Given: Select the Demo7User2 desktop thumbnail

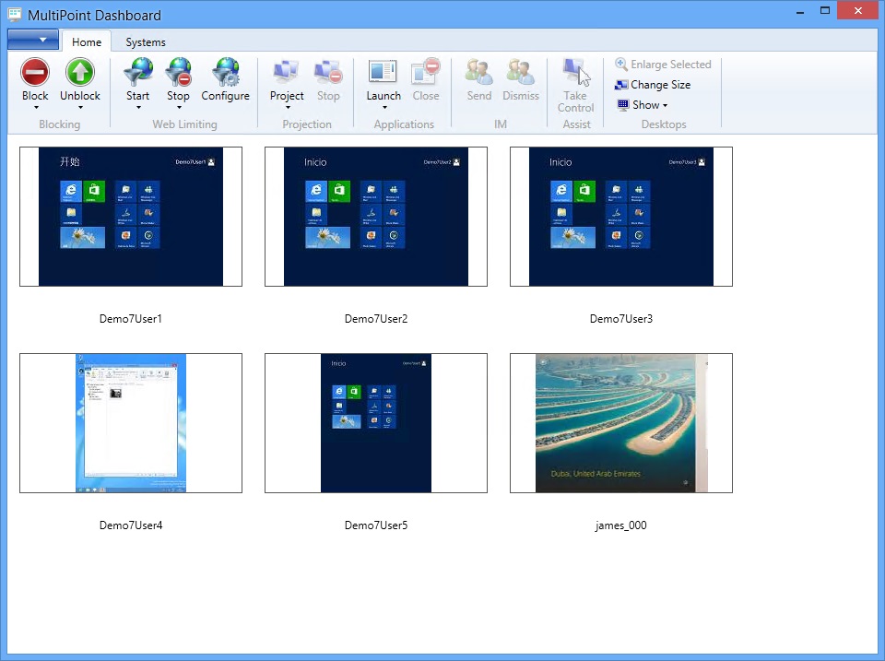Looking at the screenshot, I should tap(376, 217).
